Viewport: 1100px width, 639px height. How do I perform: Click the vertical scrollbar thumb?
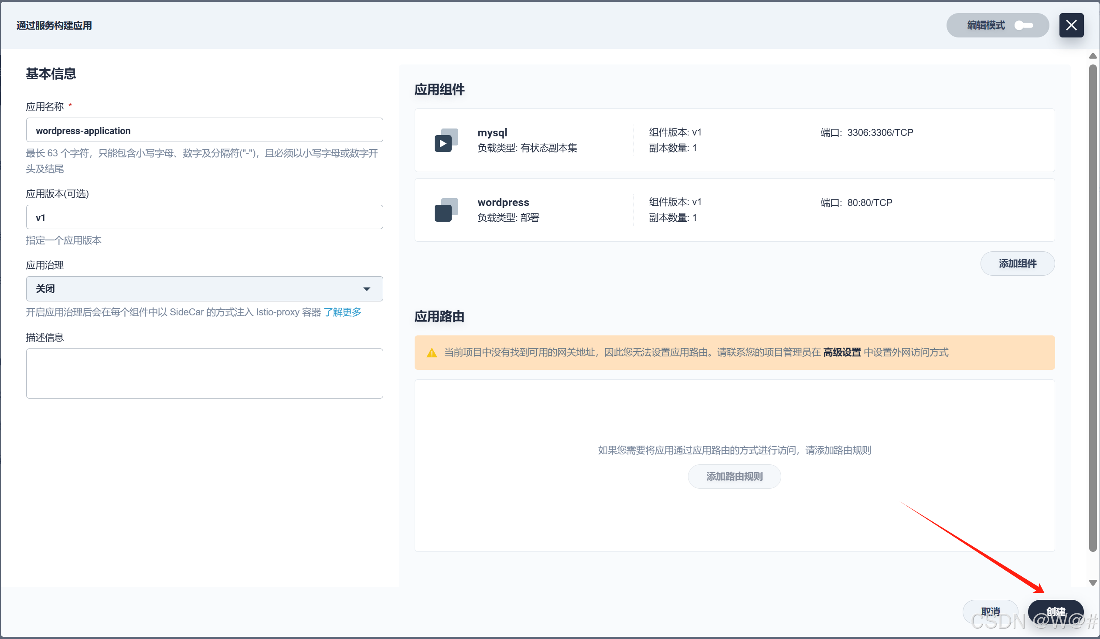(1093, 308)
